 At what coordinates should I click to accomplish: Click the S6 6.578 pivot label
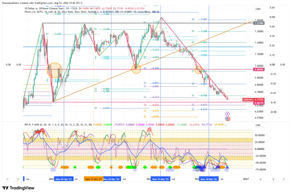coord(151,117)
